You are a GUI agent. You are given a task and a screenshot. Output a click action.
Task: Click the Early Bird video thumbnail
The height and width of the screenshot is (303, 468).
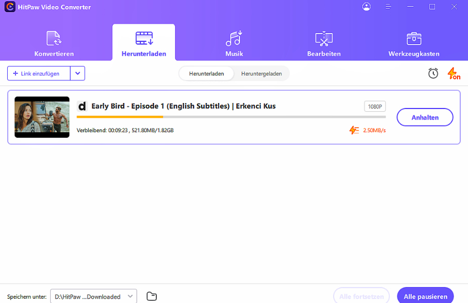click(42, 117)
